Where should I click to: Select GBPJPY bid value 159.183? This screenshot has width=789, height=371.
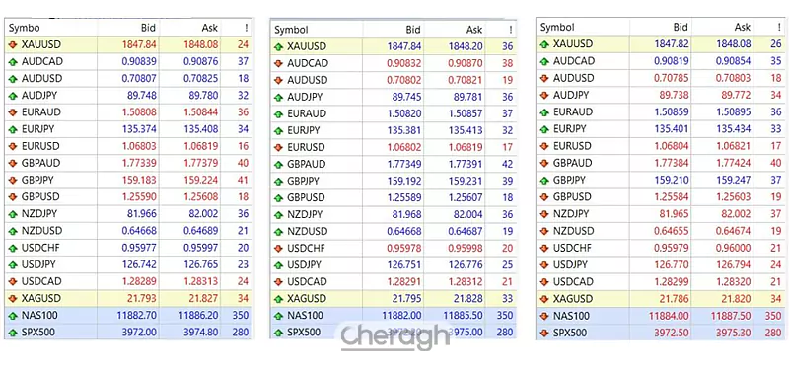(139, 180)
